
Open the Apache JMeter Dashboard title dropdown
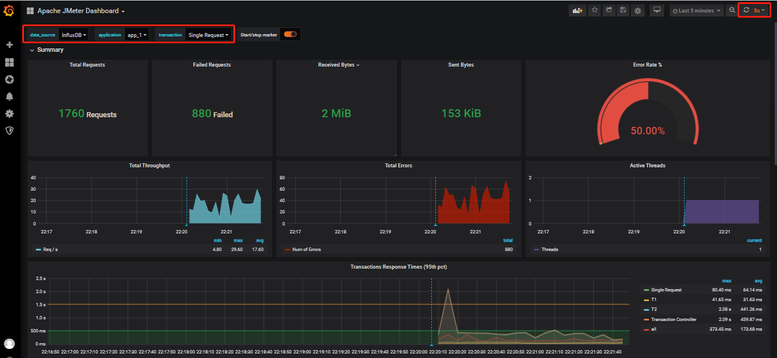point(81,11)
